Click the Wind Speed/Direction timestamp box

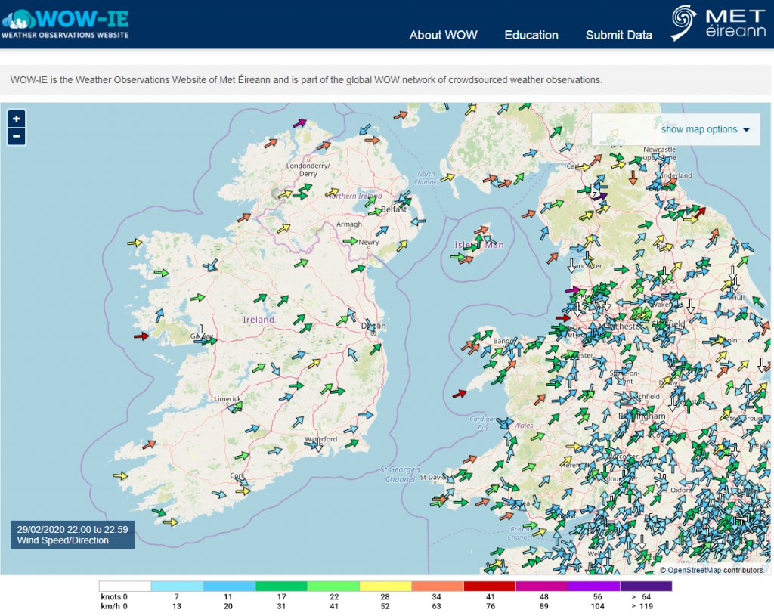click(72, 534)
